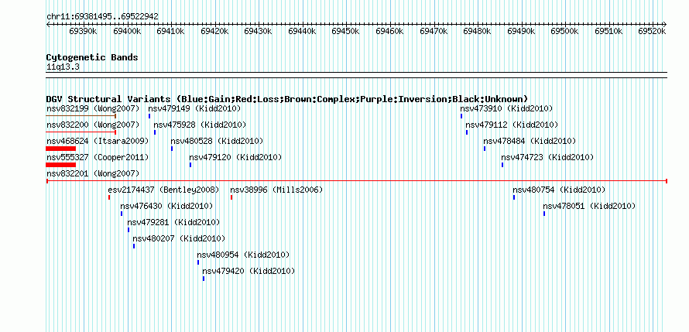Click the nsv832199 (Wong2007) variant label
The width and height of the screenshot is (689, 332).
[93, 108]
